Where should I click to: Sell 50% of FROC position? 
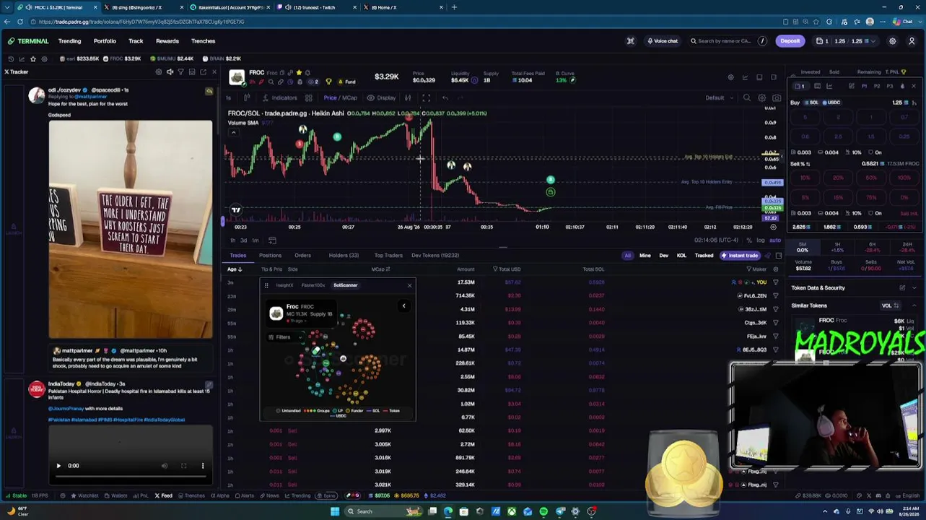(x=871, y=178)
